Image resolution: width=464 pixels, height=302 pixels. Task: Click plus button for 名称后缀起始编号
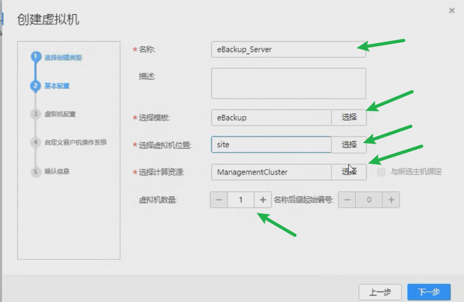point(391,200)
